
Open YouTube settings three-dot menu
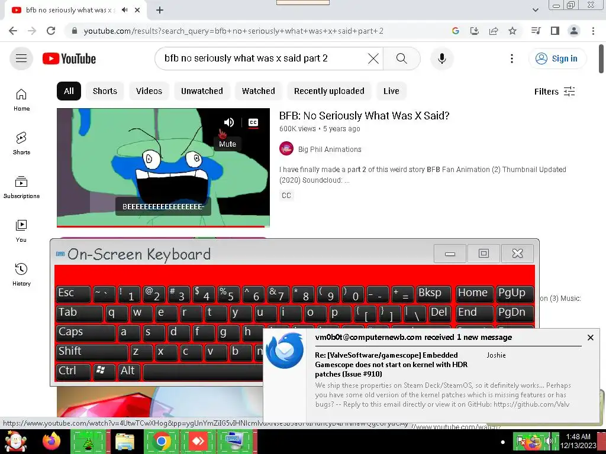pos(512,59)
